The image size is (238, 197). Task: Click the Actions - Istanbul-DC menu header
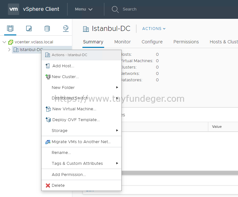click(81, 55)
